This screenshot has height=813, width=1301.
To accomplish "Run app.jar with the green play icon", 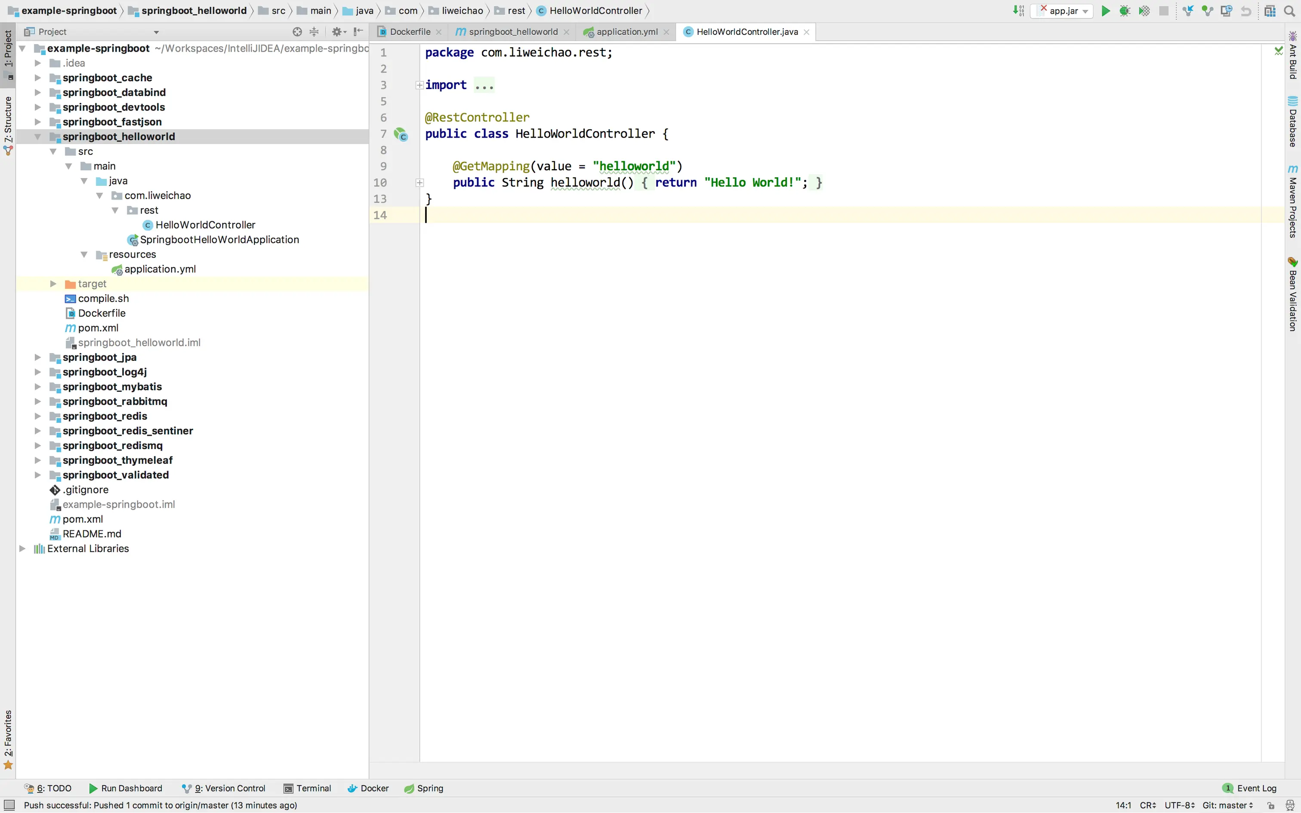I will [x=1105, y=11].
